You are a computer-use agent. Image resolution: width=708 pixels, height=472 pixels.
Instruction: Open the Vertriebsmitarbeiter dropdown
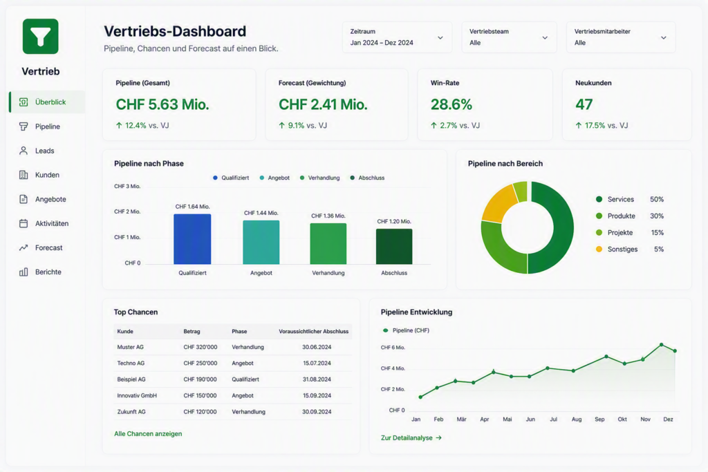[621, 37]
